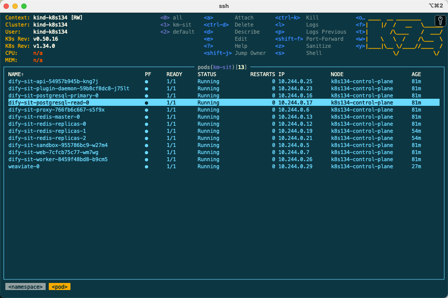Click the Describe shortcut hint
The height and width of the screenshot is (298, 448).
click(247, 32)
